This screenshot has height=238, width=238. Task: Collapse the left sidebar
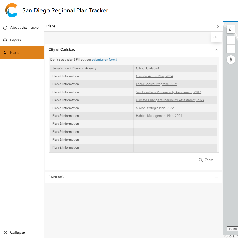[x=14, y=232]
